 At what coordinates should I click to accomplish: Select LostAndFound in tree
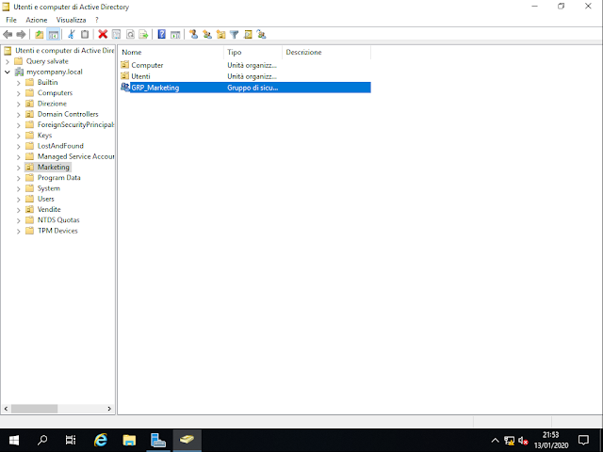60,146
